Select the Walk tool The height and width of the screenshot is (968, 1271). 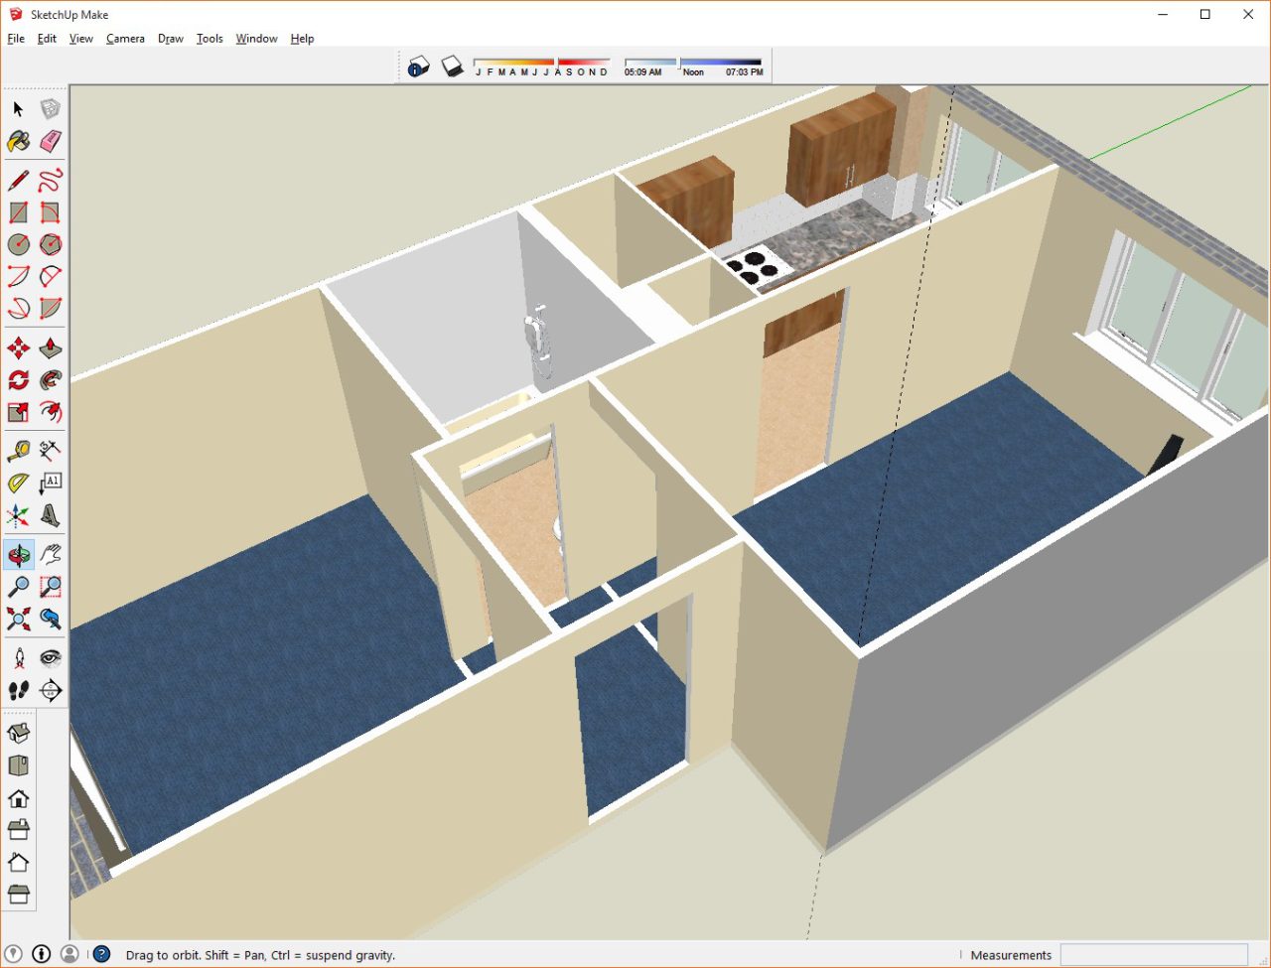coord(17,690)
